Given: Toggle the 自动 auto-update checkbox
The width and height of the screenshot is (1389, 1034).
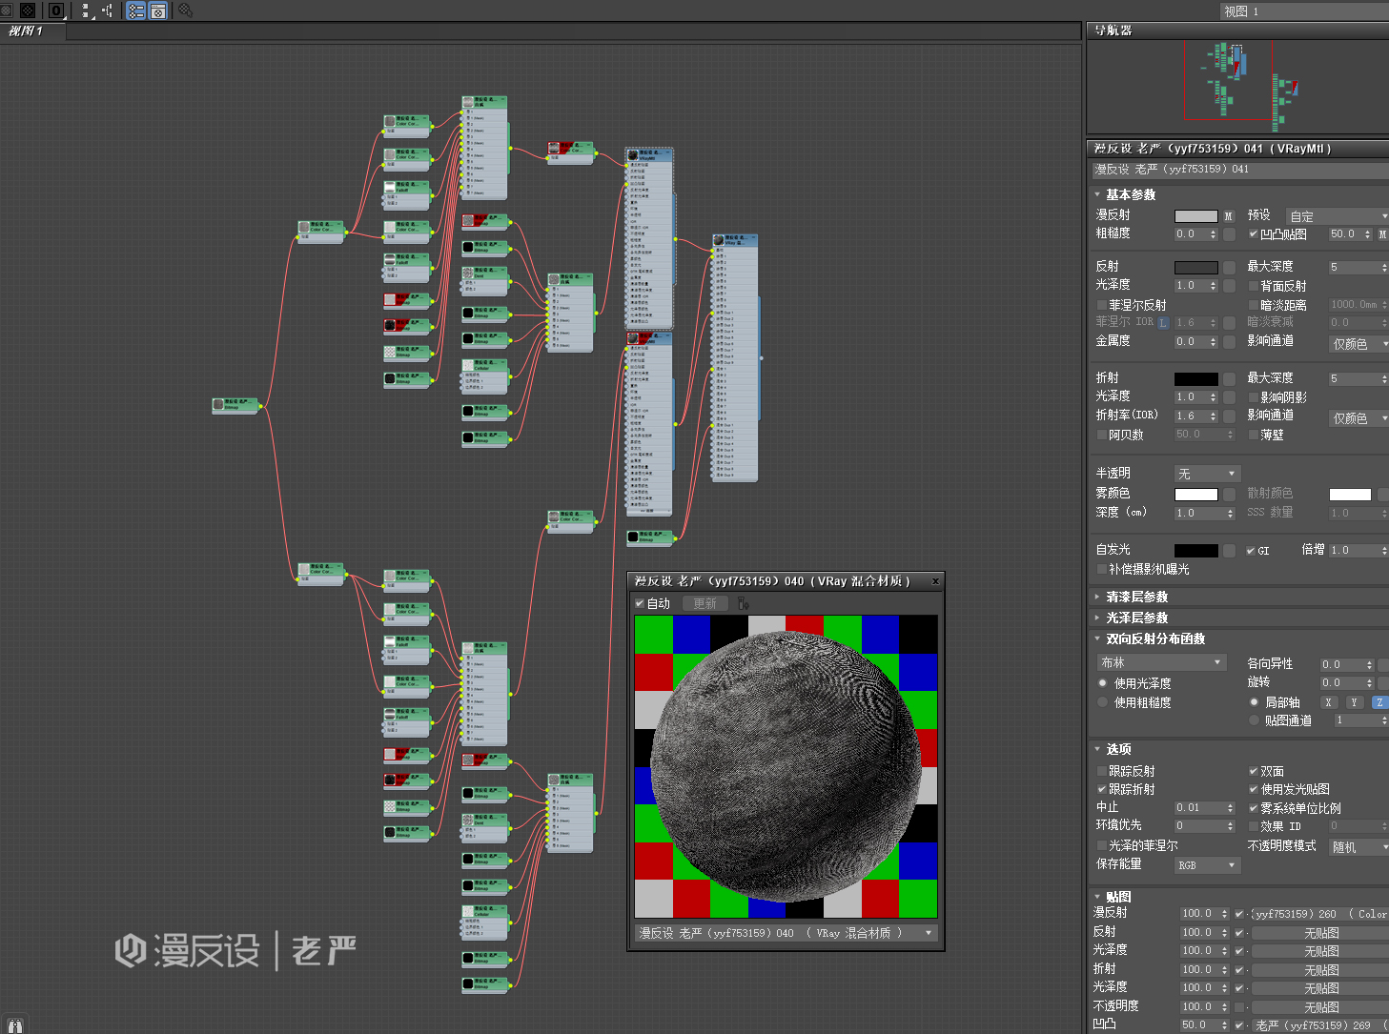Looking at the screenshot, I should coord(640,603).
